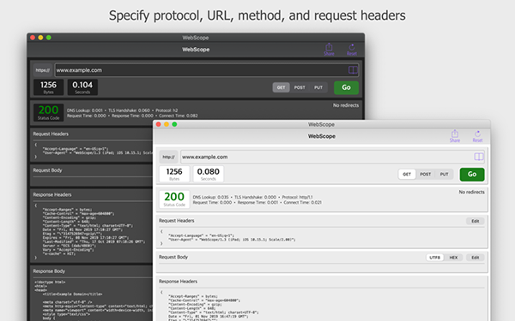This screenshot has height=321, width=515.
Task: Click Response Body title in dark window
Action: click(x=49, y=270)
